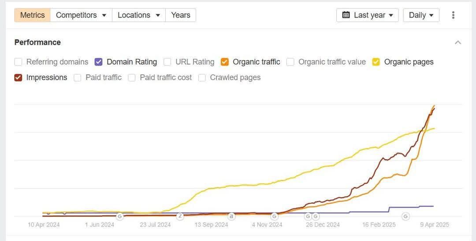Viewport: 476px width, 241px height.
Task: Click the Performance section heading
Action: click(x=37, y=42)
